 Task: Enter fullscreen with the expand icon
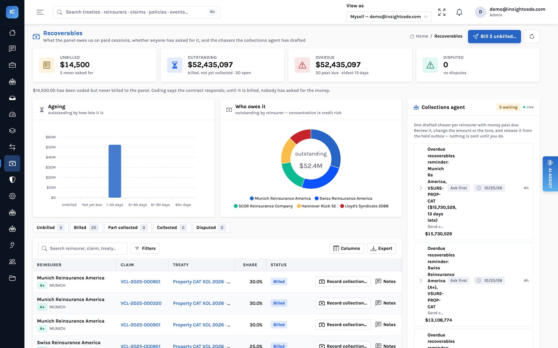pos(442,12)
